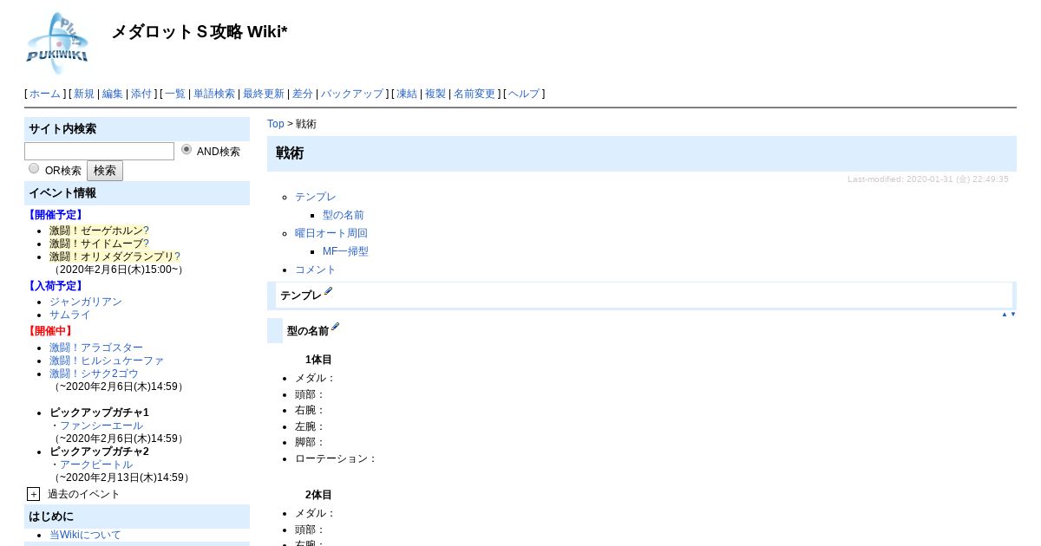Screen dimensions: 1041x546
Task: Jump to MF一掃型 in contents
Action: (345, 251)
